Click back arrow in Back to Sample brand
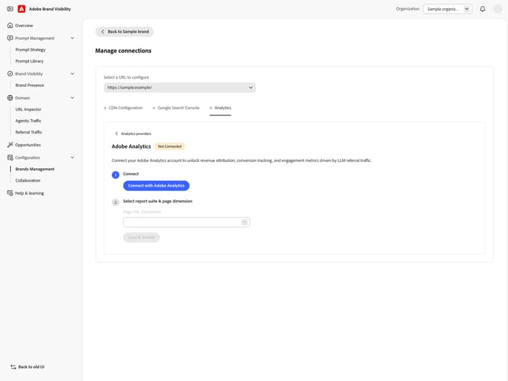This screenshot has width=508, height=381. (103, 31)
